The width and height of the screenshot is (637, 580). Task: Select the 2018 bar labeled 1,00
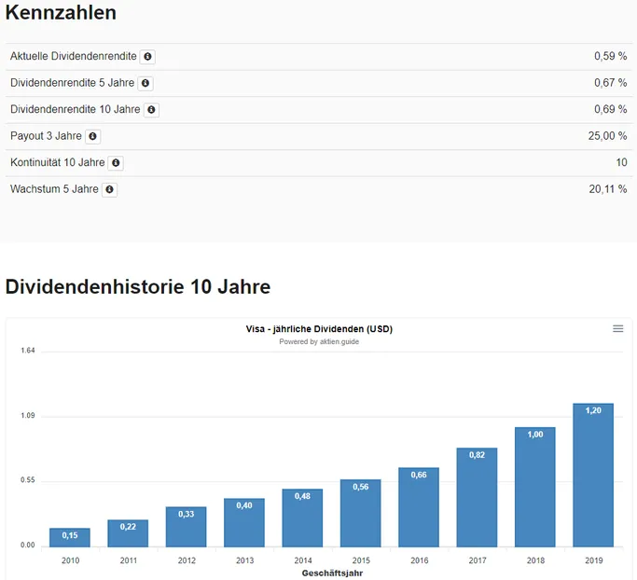pos(535,487)
